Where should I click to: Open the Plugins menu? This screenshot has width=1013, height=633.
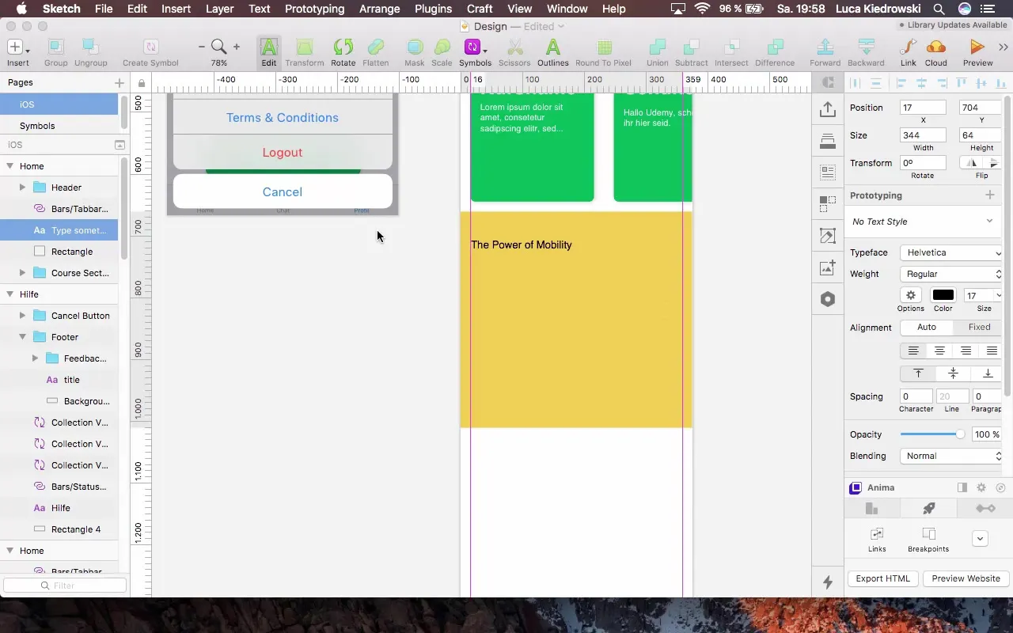[433, 9]
